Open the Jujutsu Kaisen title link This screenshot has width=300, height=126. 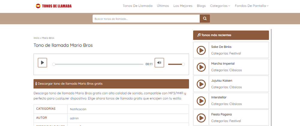tap(222, 80)
